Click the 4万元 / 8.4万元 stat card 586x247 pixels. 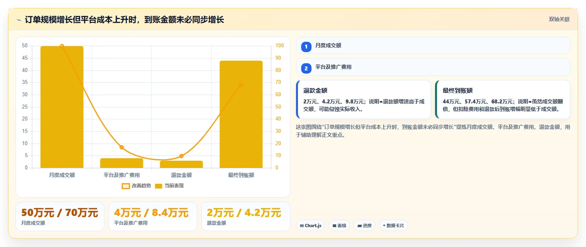[x=153, y=216]
